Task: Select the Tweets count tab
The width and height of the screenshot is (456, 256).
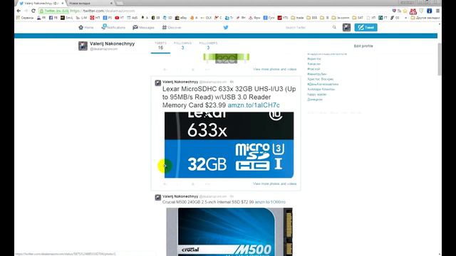Action: [x=160, y=46]
